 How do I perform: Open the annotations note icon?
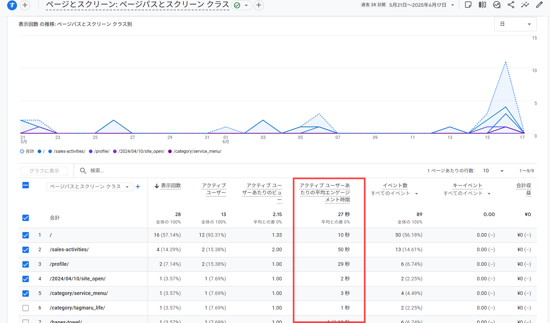point(468,5)
